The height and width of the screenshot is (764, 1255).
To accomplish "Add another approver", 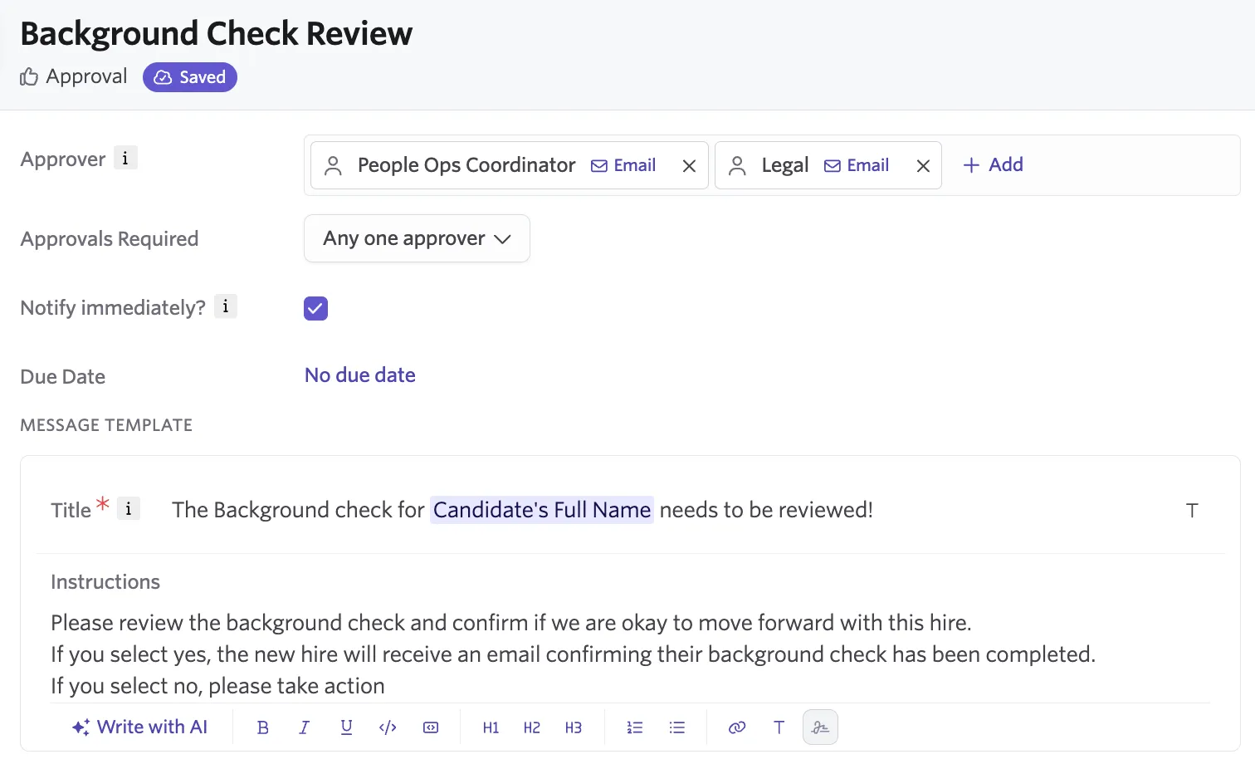I will [993, 164].
